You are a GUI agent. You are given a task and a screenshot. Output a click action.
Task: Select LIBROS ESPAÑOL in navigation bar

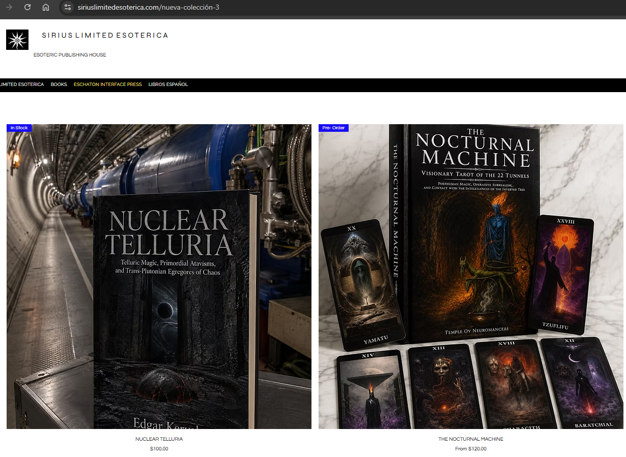(x=168, y=84)
